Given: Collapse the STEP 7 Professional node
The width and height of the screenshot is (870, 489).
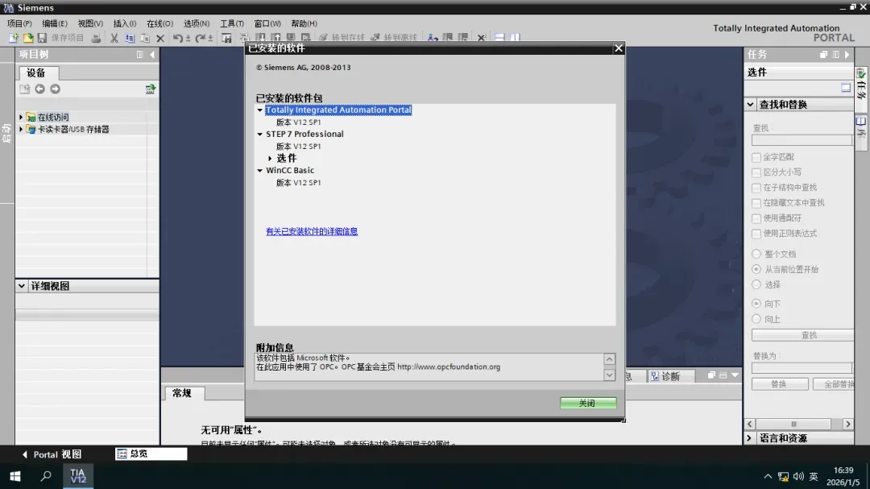Looking at the screenshot, I should (259, 134).
